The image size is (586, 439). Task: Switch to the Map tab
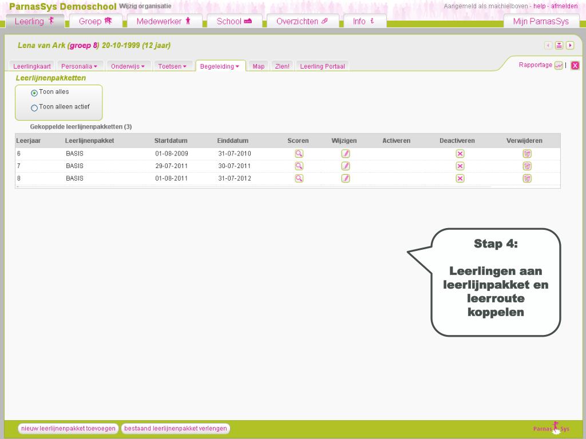click(258, 66)
